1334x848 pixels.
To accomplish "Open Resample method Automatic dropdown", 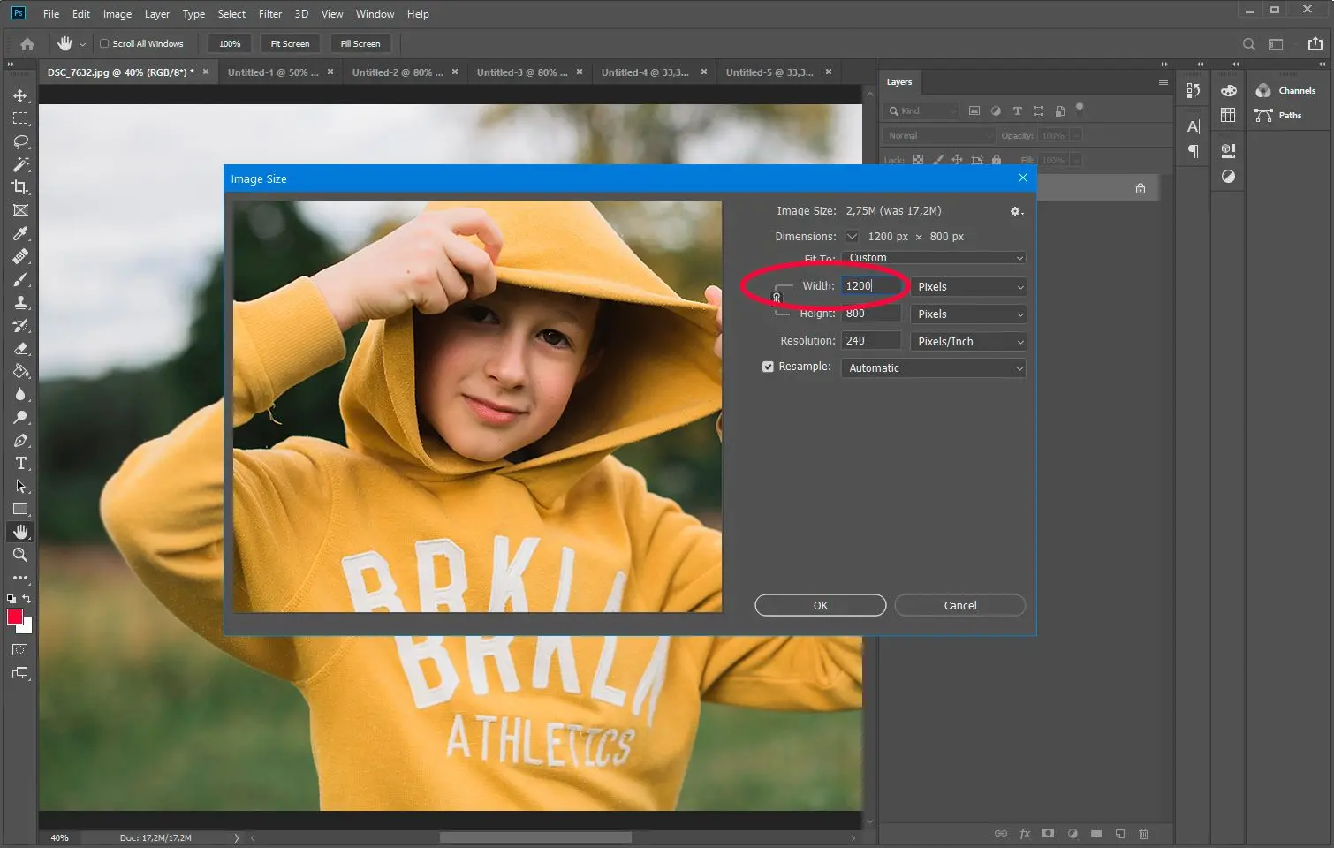I will coord(934,368).
